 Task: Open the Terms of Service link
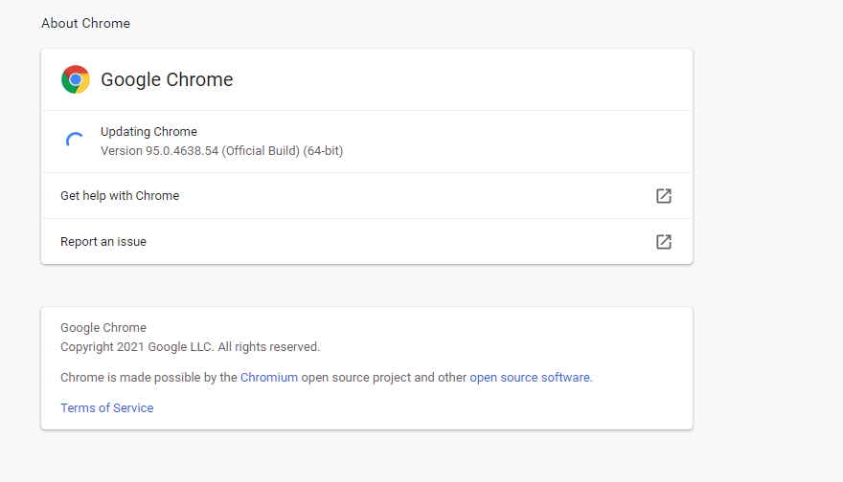tap(106, 408)
